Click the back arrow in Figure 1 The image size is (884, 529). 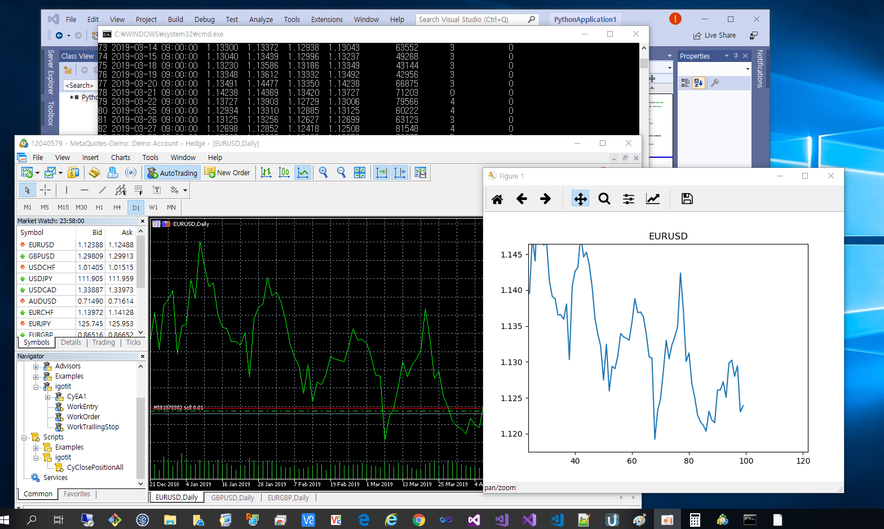521,199
